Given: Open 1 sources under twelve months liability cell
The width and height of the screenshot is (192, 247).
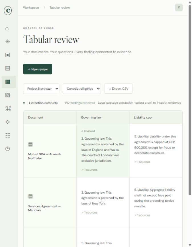Looking at the screenshot, I should coord(142,215).
